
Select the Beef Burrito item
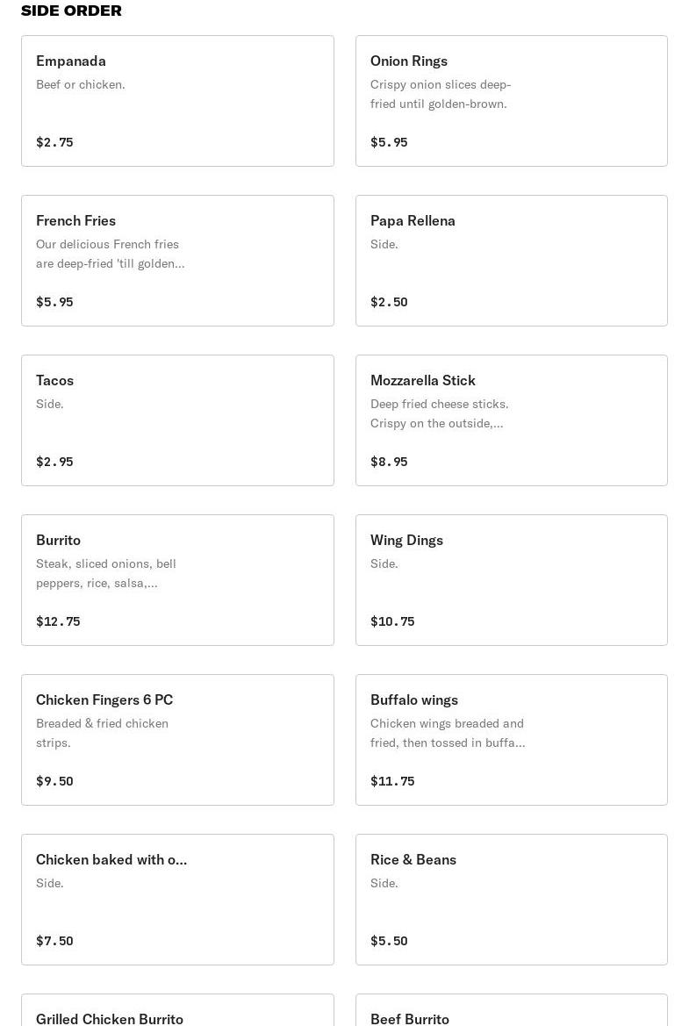511,1009
